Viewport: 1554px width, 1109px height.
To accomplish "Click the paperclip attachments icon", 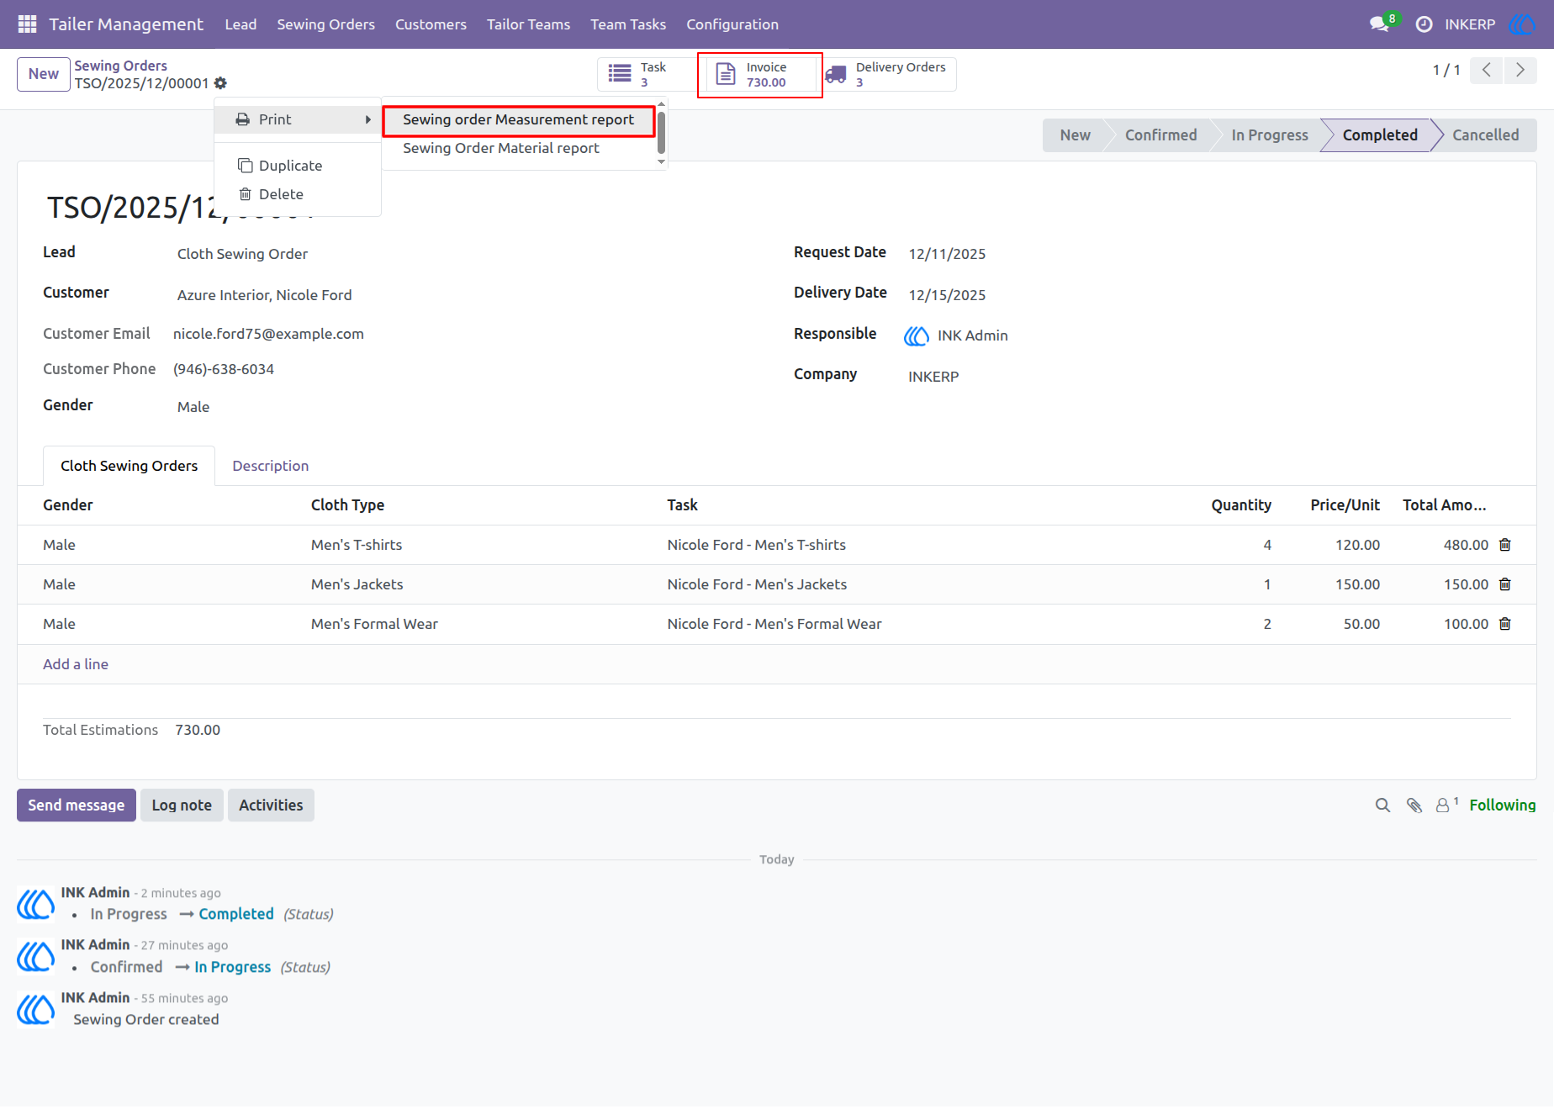I will pos(1414,805).
